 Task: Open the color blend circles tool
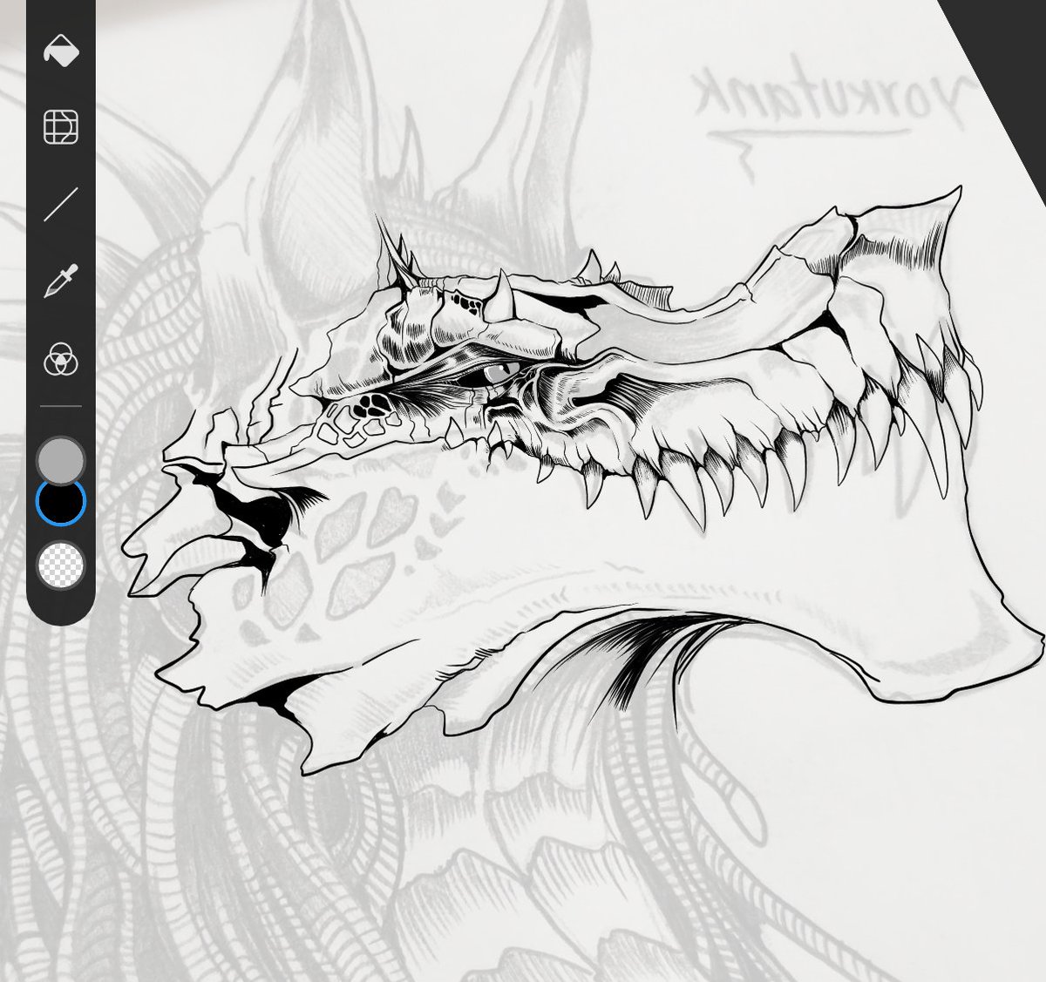pyautogui.click(x=61, y=358)
